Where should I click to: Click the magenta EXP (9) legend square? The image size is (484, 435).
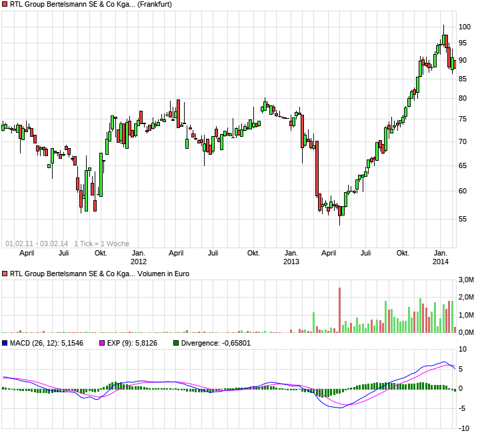pos(102,343)
